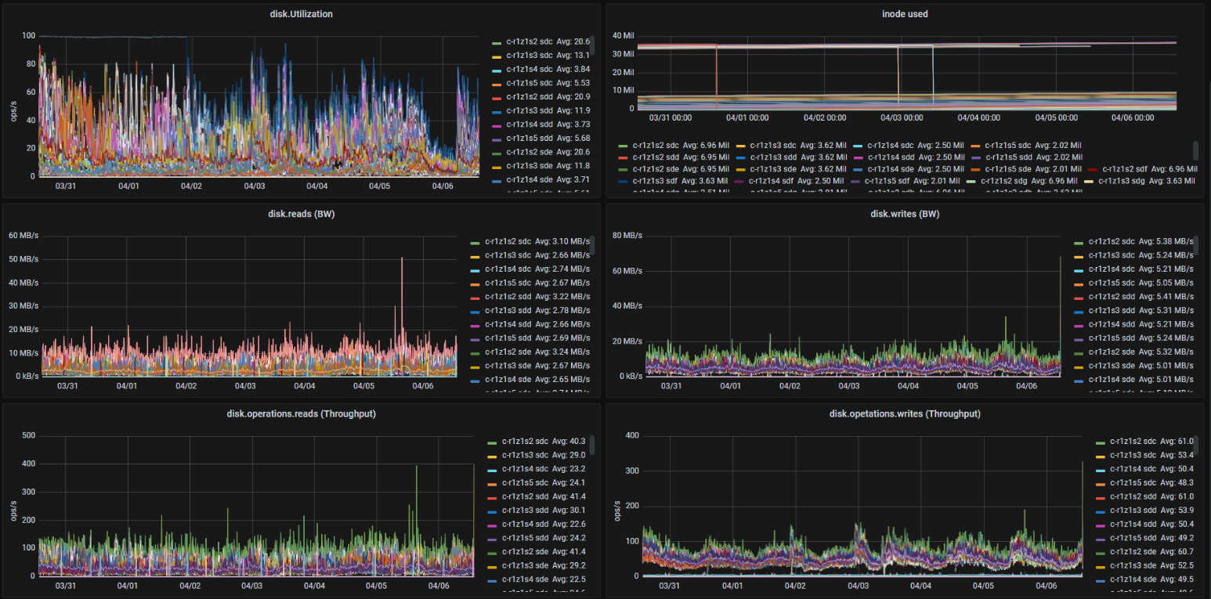Click the disk.opetations.writes (Throughput) panel title
The height and width of the screenshot is (599, 1211).
point(905,413)
